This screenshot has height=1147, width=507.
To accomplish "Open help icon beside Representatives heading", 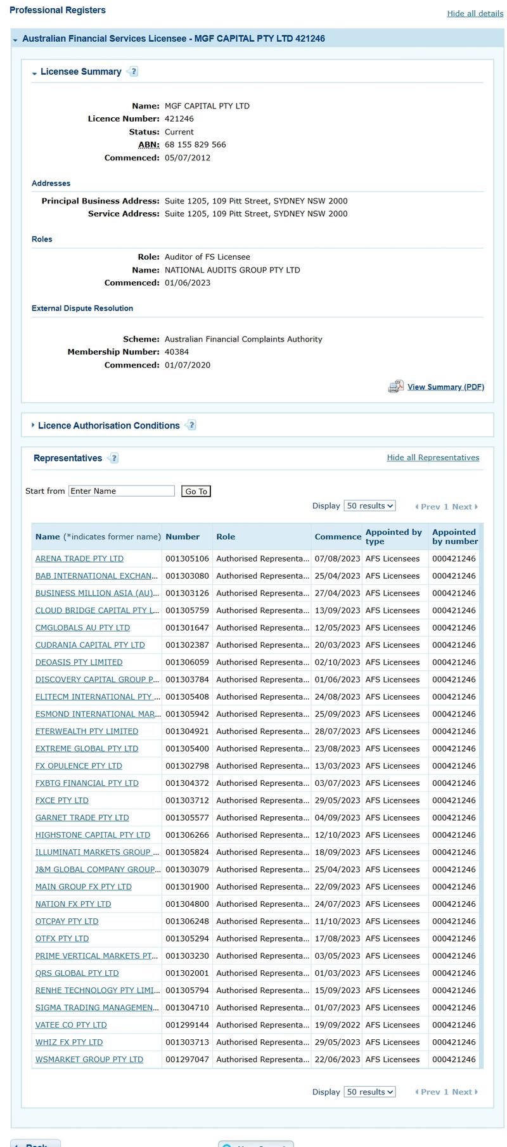I will 113,458.
